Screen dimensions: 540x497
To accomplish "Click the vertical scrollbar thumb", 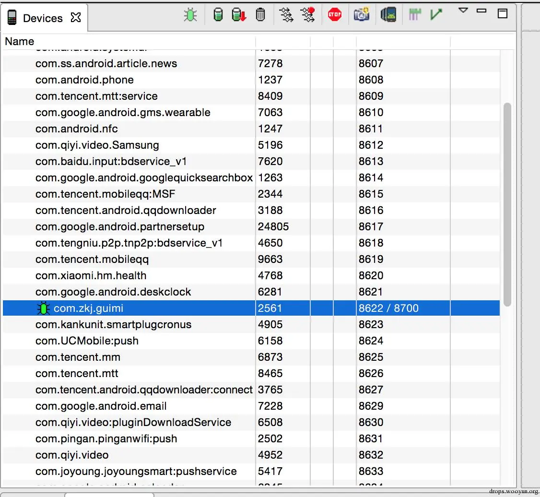I will tap(507, 204).
